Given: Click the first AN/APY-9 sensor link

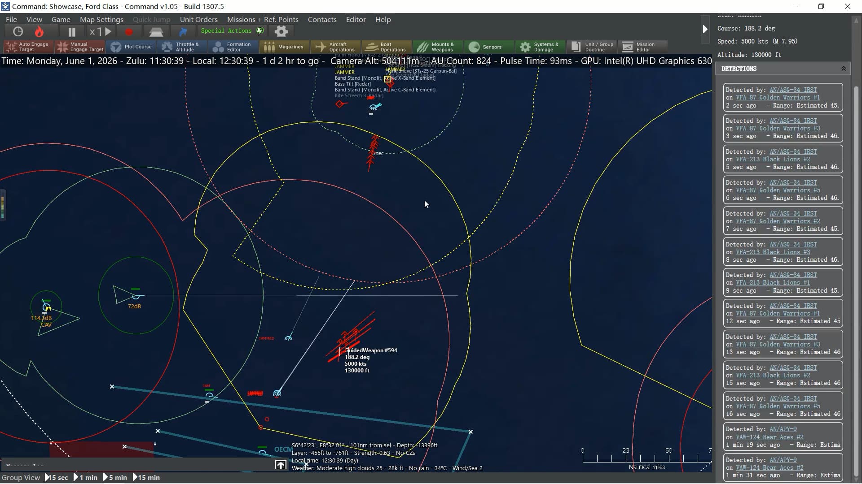Looking at the screenshot, I should point(783,429).
